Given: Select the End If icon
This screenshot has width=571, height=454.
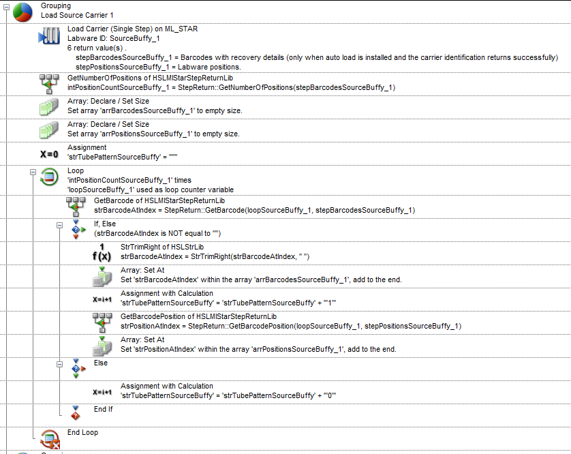Looking at the screenshot, I should [x=76, y=413].
